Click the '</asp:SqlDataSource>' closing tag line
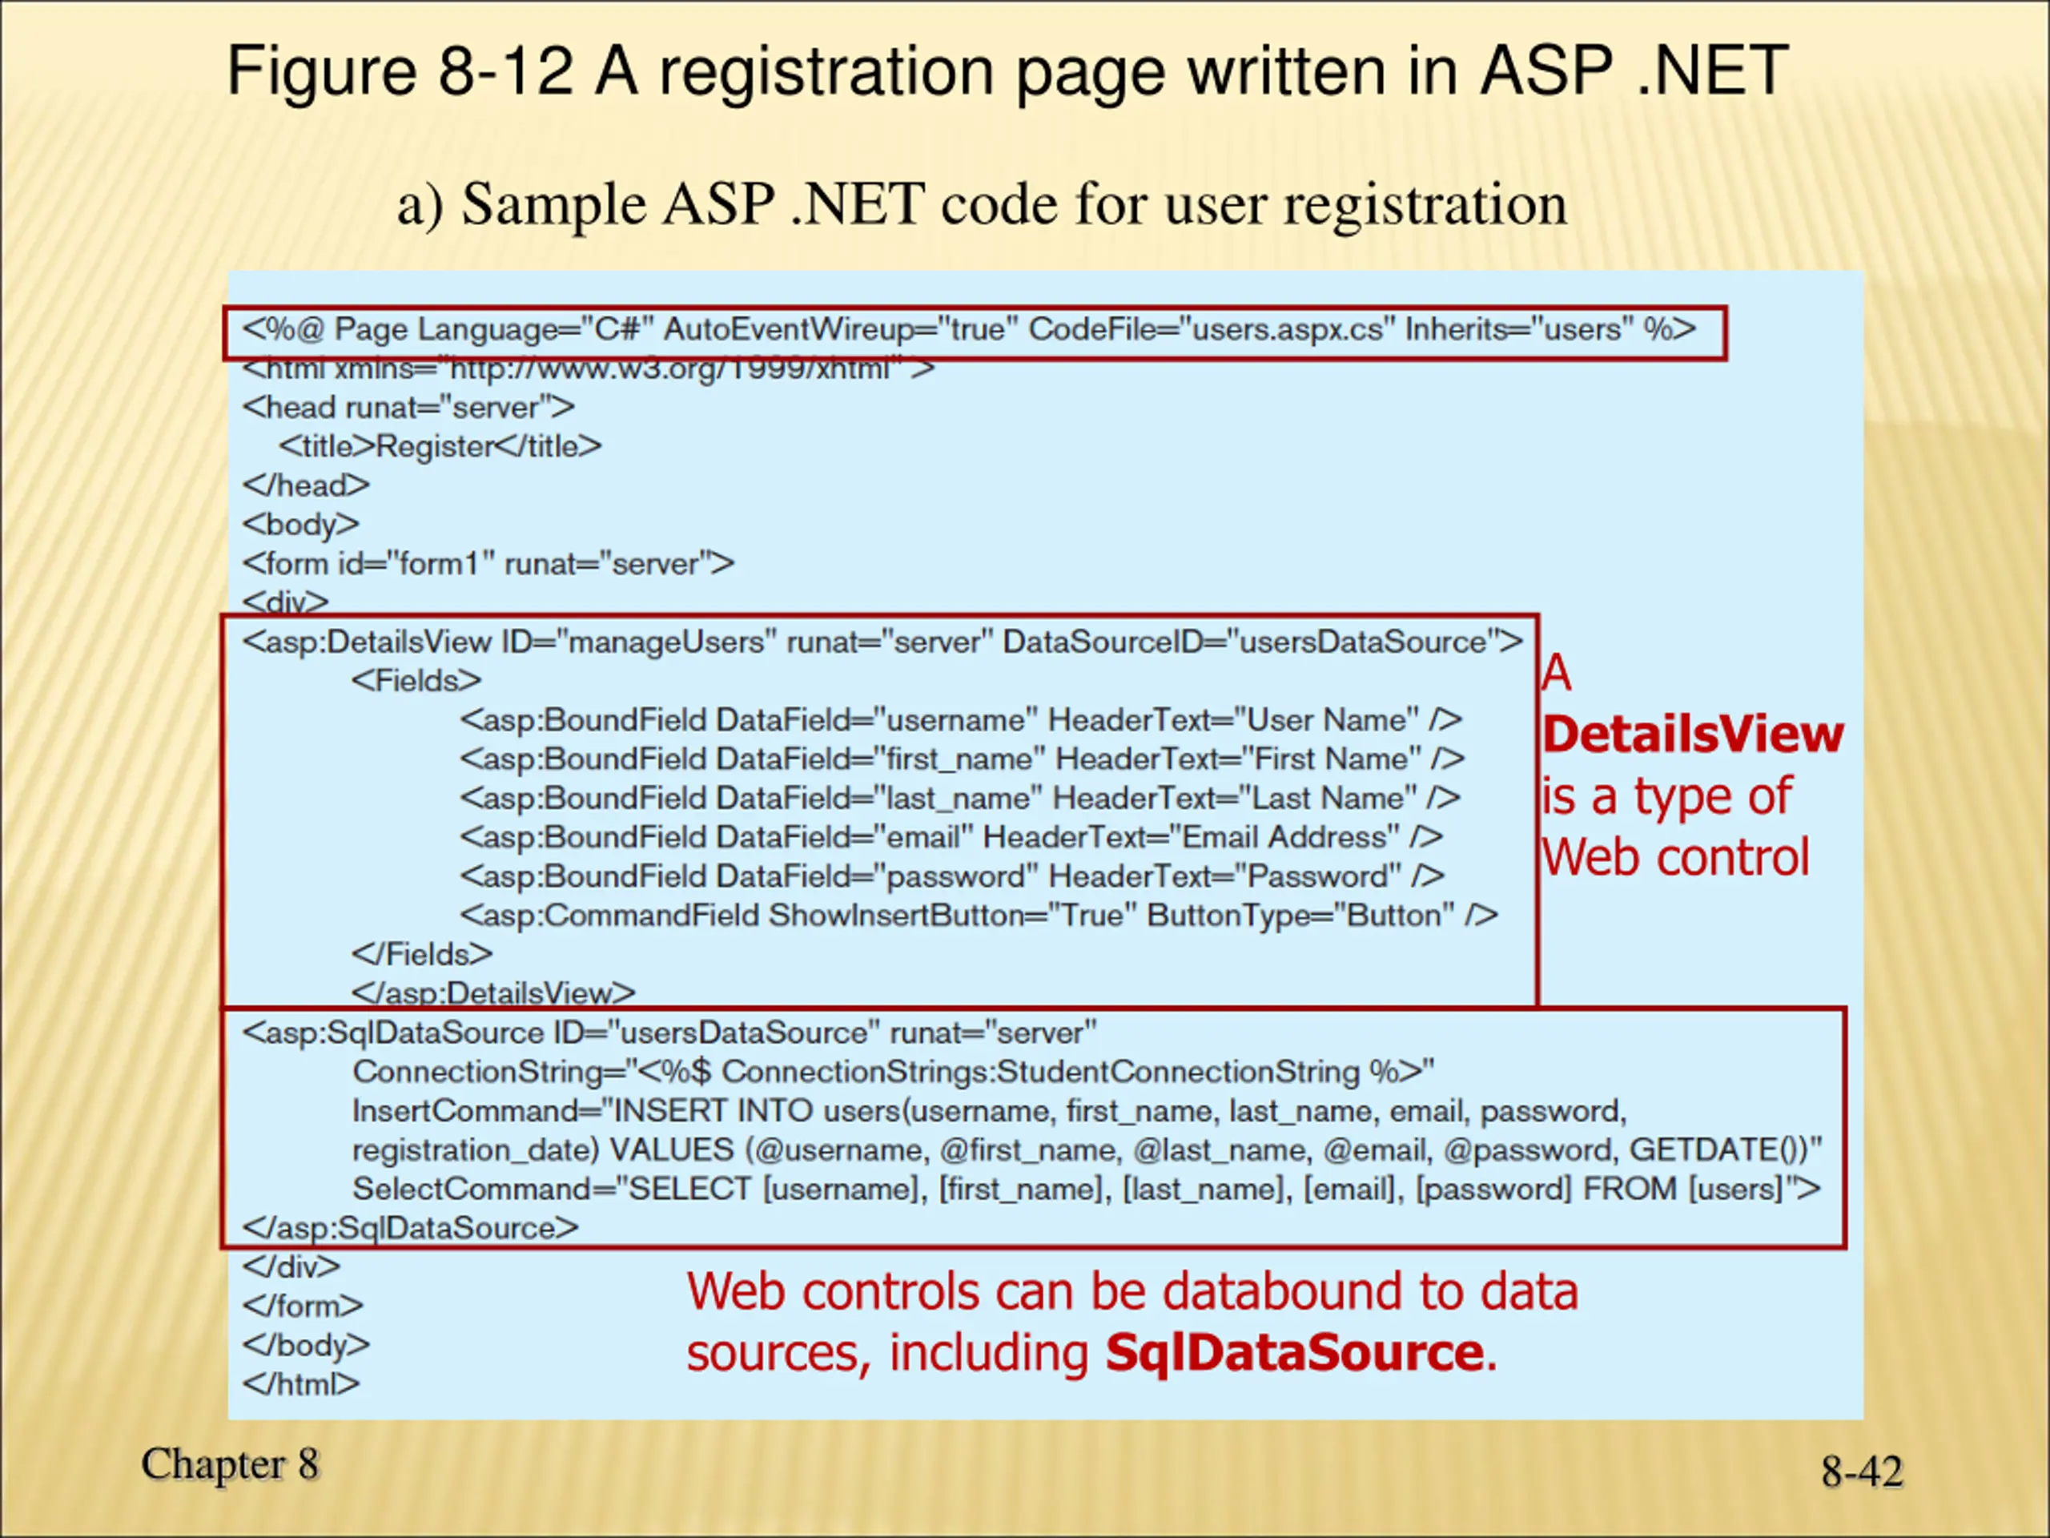Viewport: 2050px width, 1538px height. [x=411, y=1227]
